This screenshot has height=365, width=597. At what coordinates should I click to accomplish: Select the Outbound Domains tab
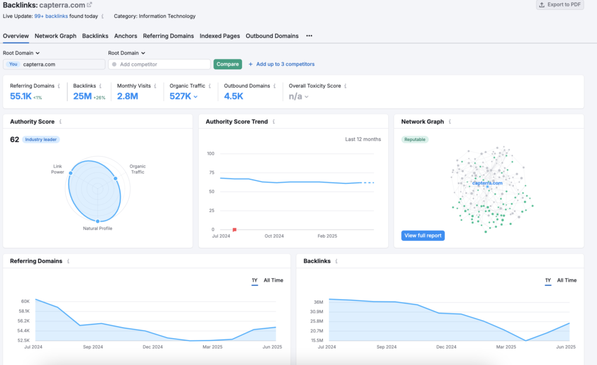pyautogui.click(x=272, y=36)
